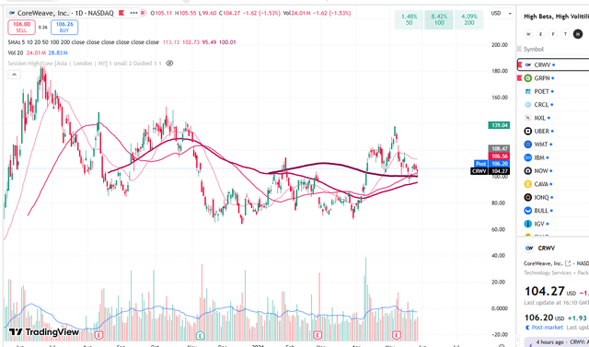
Task: Click the black CRWV 104.27 price label
Action: (x=491, y=171)
